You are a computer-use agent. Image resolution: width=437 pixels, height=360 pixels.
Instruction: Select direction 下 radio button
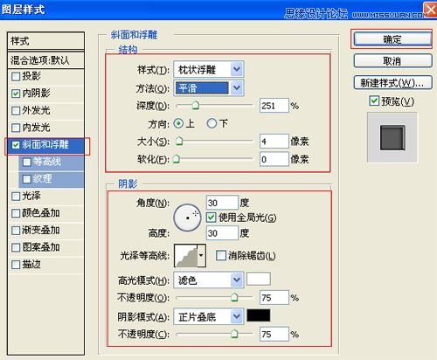[212, 123]
